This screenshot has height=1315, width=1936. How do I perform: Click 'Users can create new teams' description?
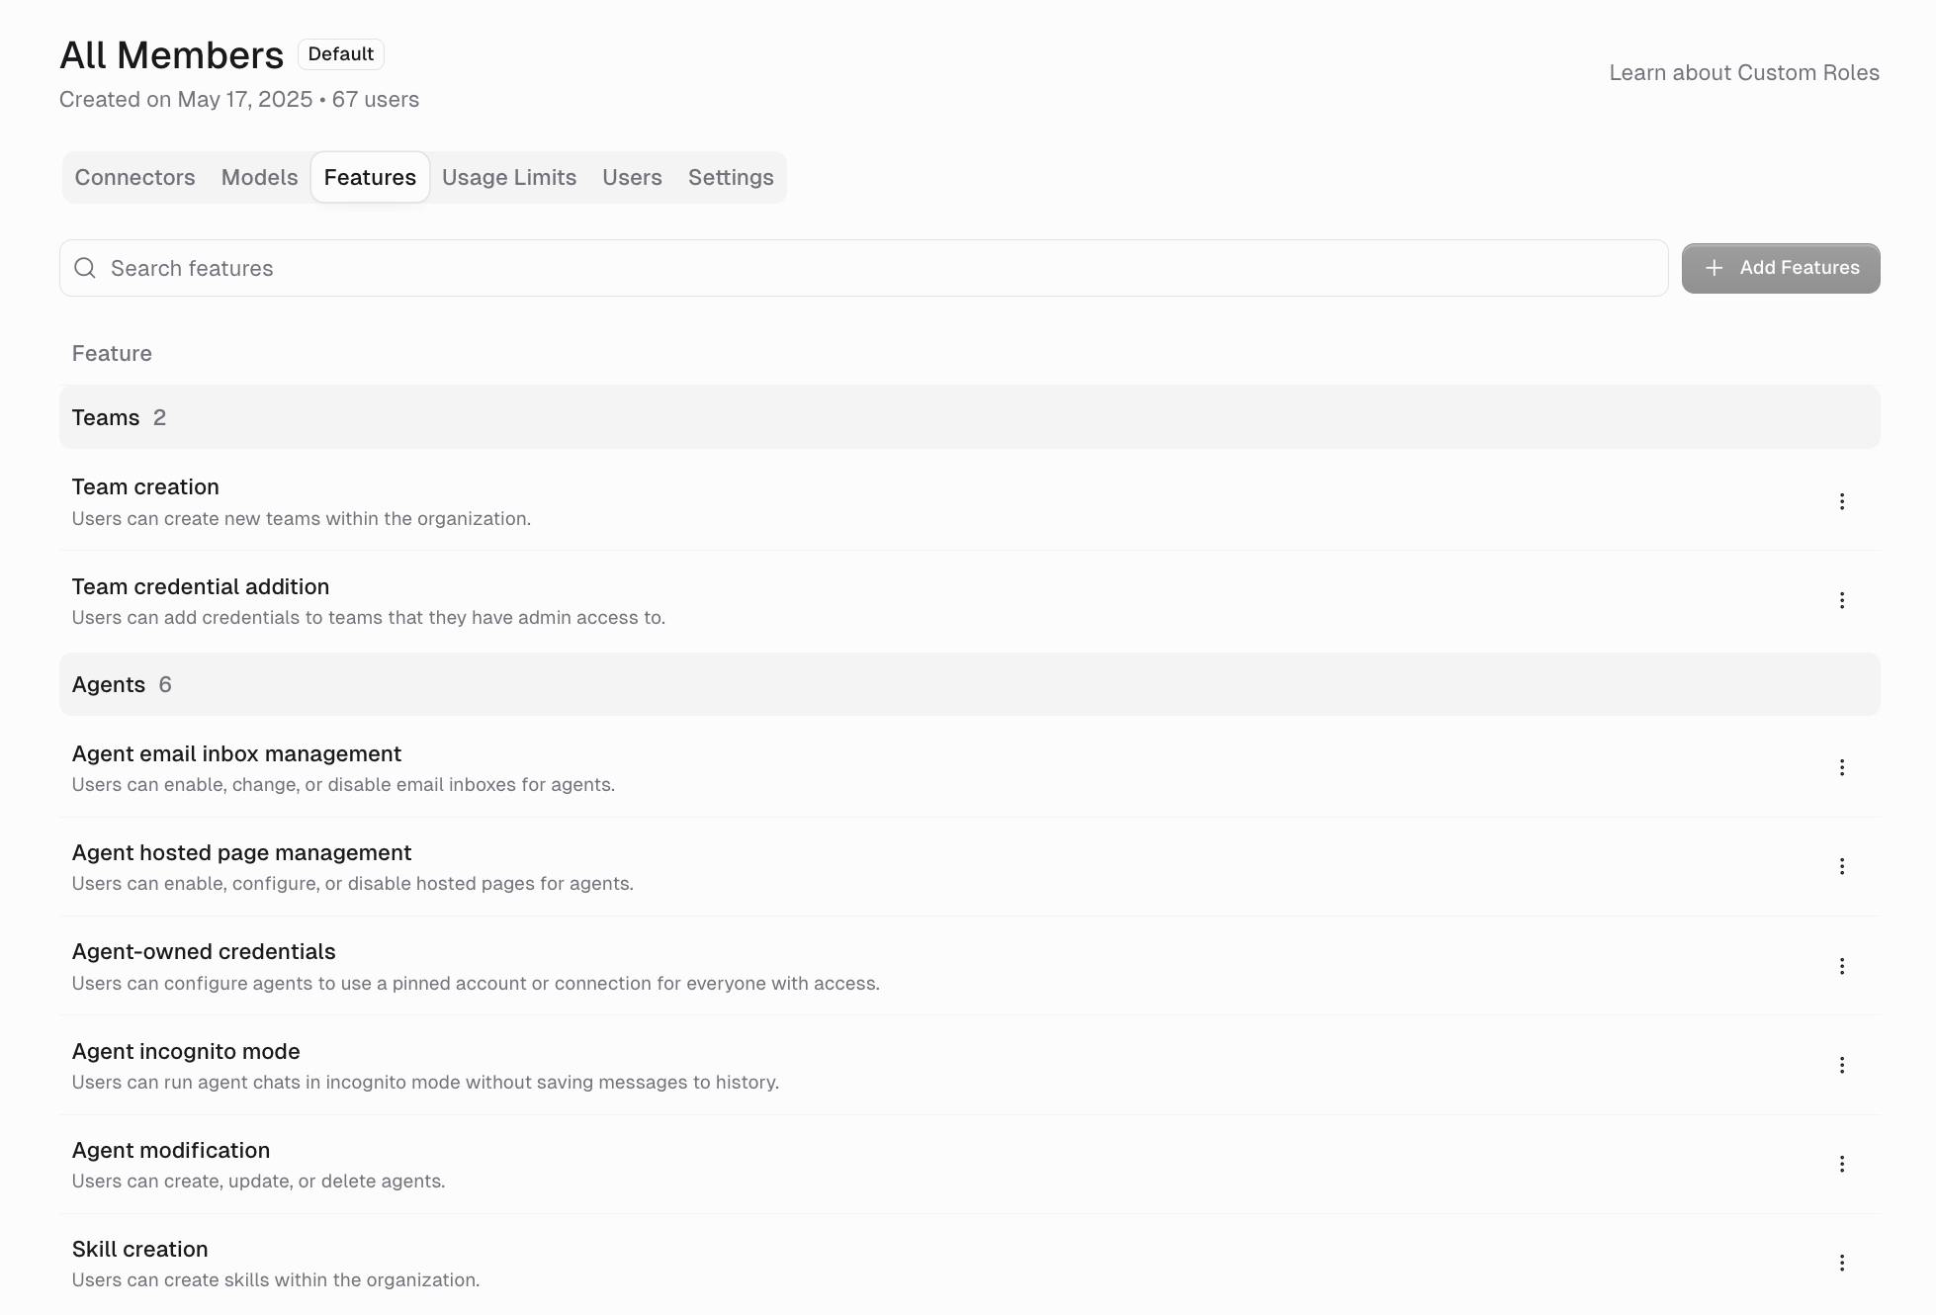click(302, 519)
